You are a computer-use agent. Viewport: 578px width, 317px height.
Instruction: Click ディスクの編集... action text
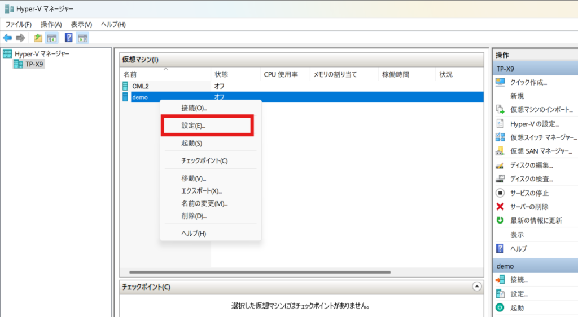point(531,166)
